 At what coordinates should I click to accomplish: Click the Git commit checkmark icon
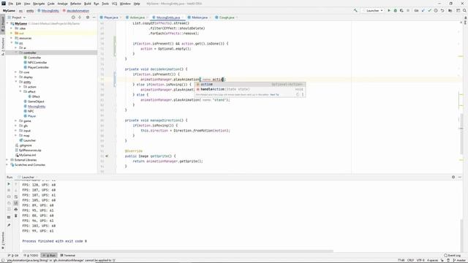click(x=429, y=10)
